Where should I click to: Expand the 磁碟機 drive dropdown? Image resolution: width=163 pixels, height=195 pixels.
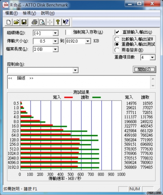point(55,33)
